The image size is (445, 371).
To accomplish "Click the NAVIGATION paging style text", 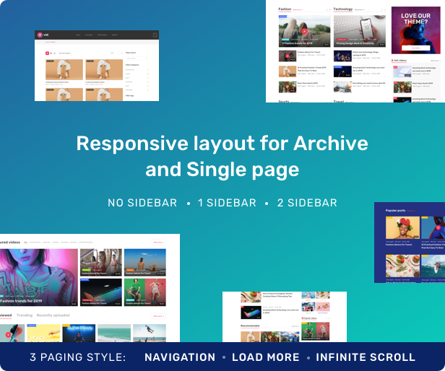I will pyautogui.click(x=180, y=357).
